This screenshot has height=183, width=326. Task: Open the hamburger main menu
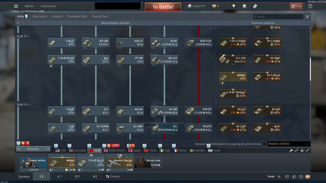pos(16,6)
